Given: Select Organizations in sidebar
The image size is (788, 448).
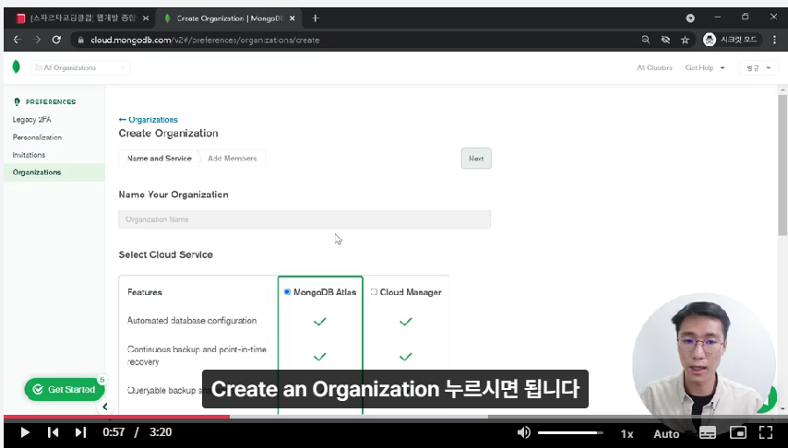Looking at the screenshot, I should (x=54, y=172).
